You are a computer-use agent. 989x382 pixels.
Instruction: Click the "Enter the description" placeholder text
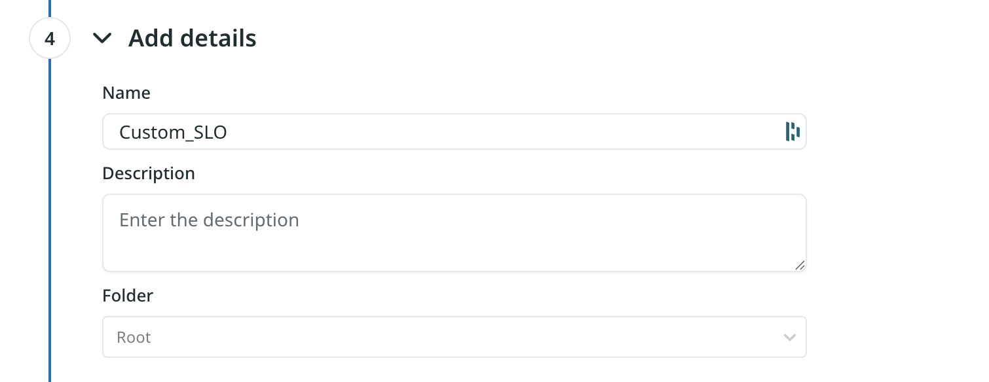[x=209, y=220]
